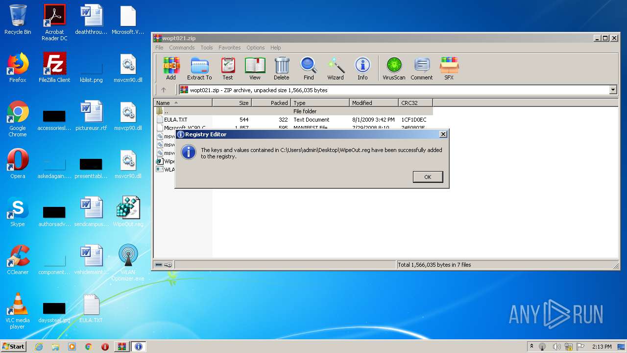Open the Start menu
627x353 pixels.
point(13,347)
